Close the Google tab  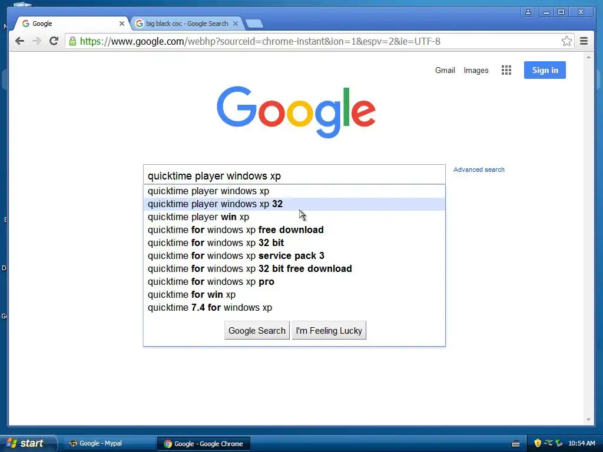click(122, 24)
